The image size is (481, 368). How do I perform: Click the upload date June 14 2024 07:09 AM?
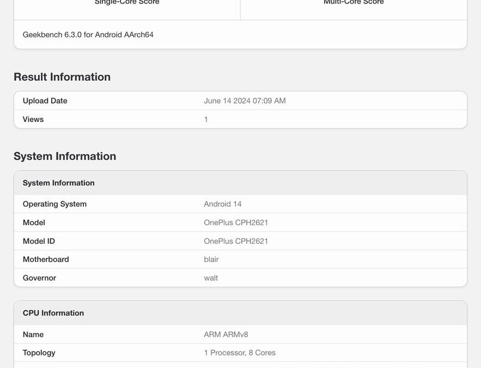coord(244,100)
